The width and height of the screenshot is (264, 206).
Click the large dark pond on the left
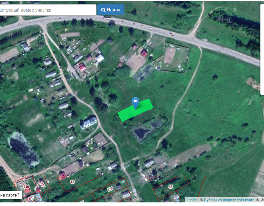point(23,150)
